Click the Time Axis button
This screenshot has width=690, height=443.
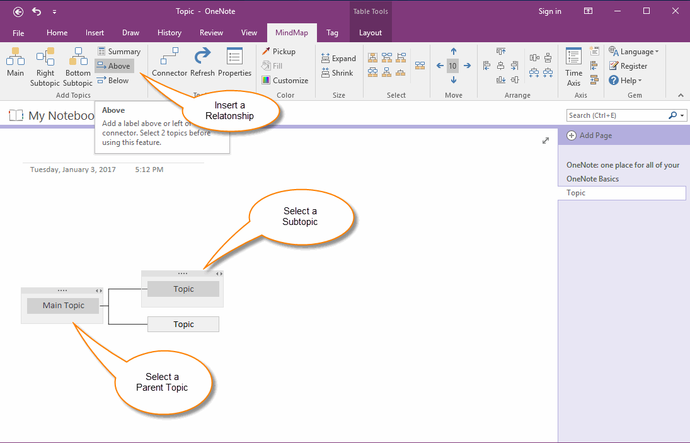[574, 67]
